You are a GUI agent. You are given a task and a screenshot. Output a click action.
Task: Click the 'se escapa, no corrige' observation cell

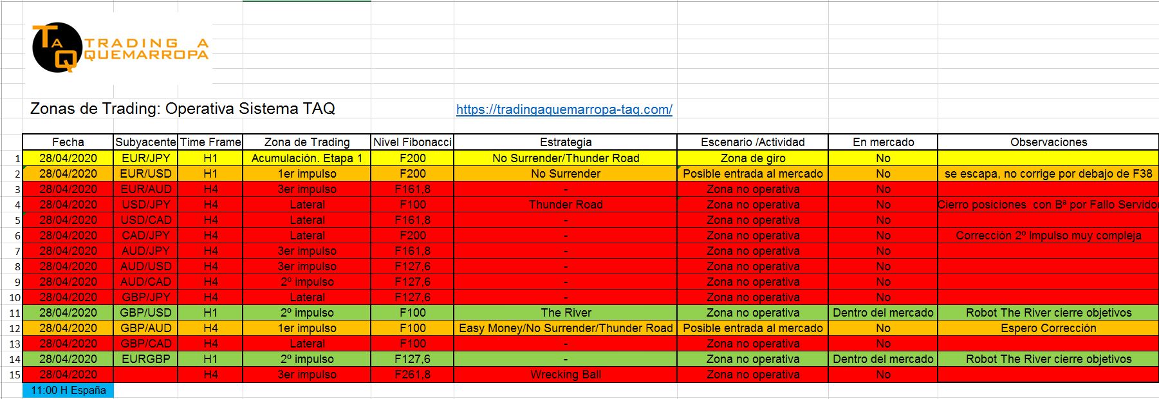[x=1048, y=174]
